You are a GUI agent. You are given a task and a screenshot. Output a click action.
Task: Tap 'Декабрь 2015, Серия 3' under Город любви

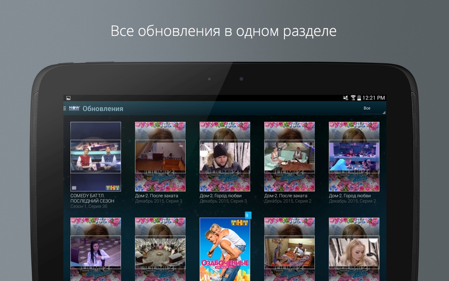tap(223, 201)
